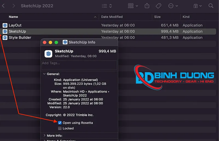Zoom the SketchUp Info window
The width and height of the screenshot is (219, 141).
(x=56, y=42)
